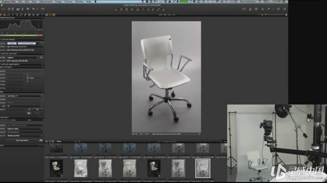Viewport: 327px width, 183px height.
Task: Select the rotation cursor tool
Action: (x=137, y=9)
